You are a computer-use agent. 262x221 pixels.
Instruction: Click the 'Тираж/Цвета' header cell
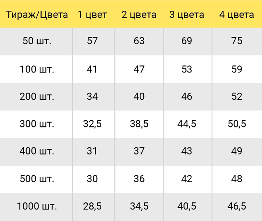tap(37, 15)
